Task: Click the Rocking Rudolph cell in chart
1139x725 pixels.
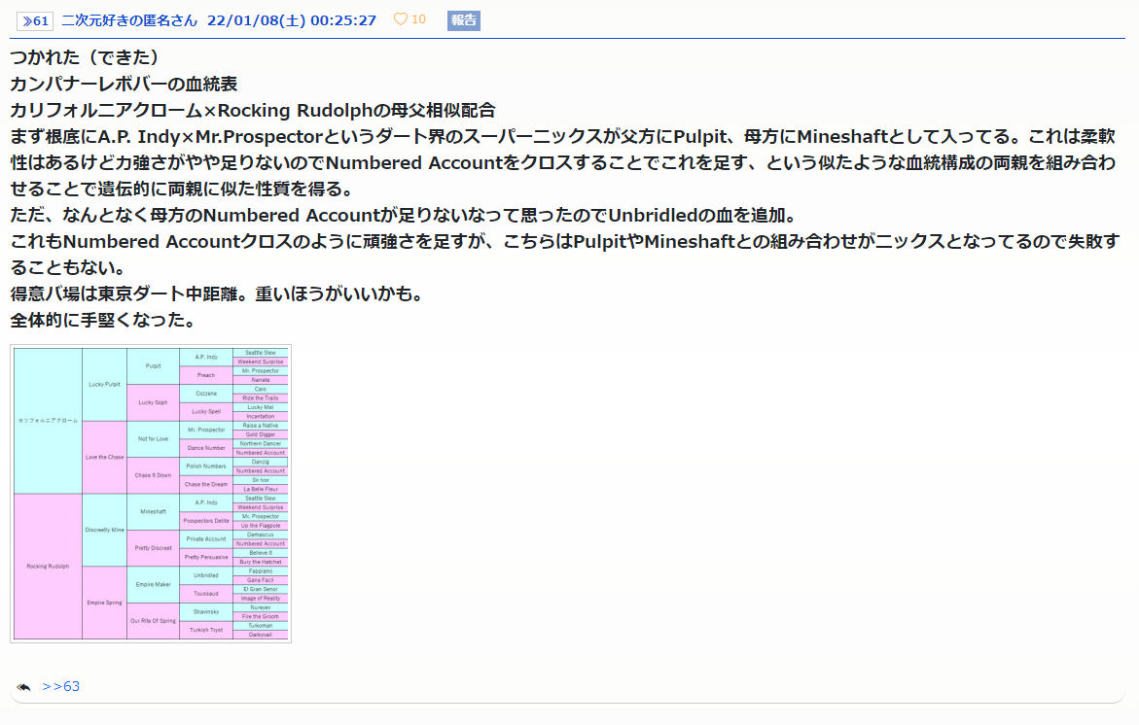Action: [48, 566]
